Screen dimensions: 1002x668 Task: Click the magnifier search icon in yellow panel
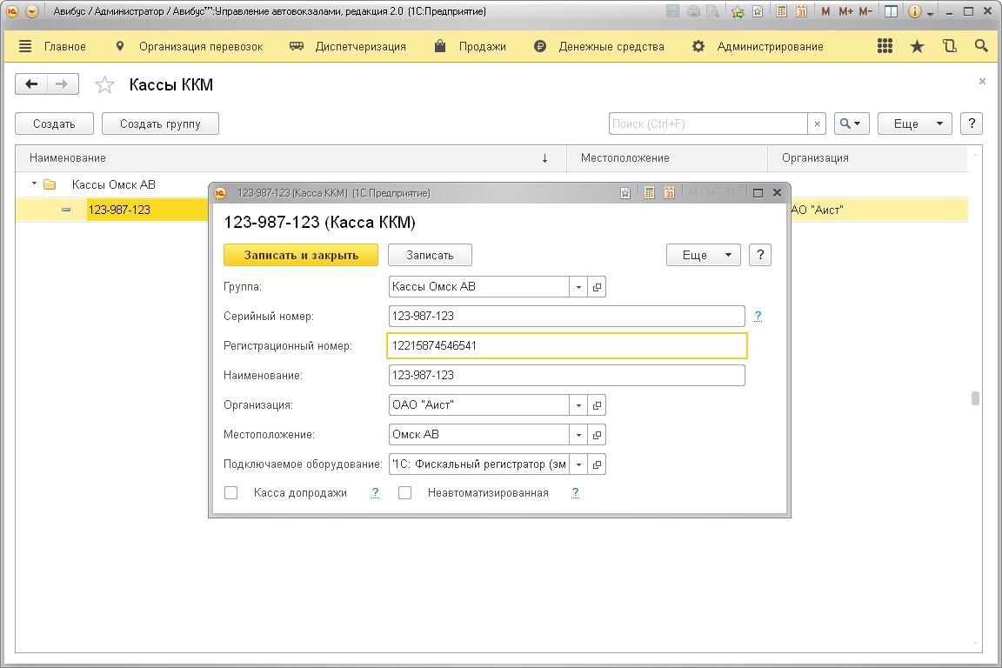[x=981, y=47]
